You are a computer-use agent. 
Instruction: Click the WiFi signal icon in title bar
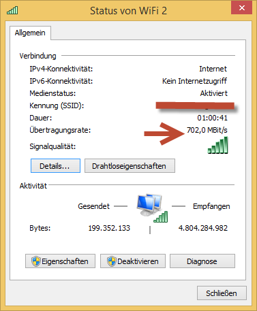12,10
